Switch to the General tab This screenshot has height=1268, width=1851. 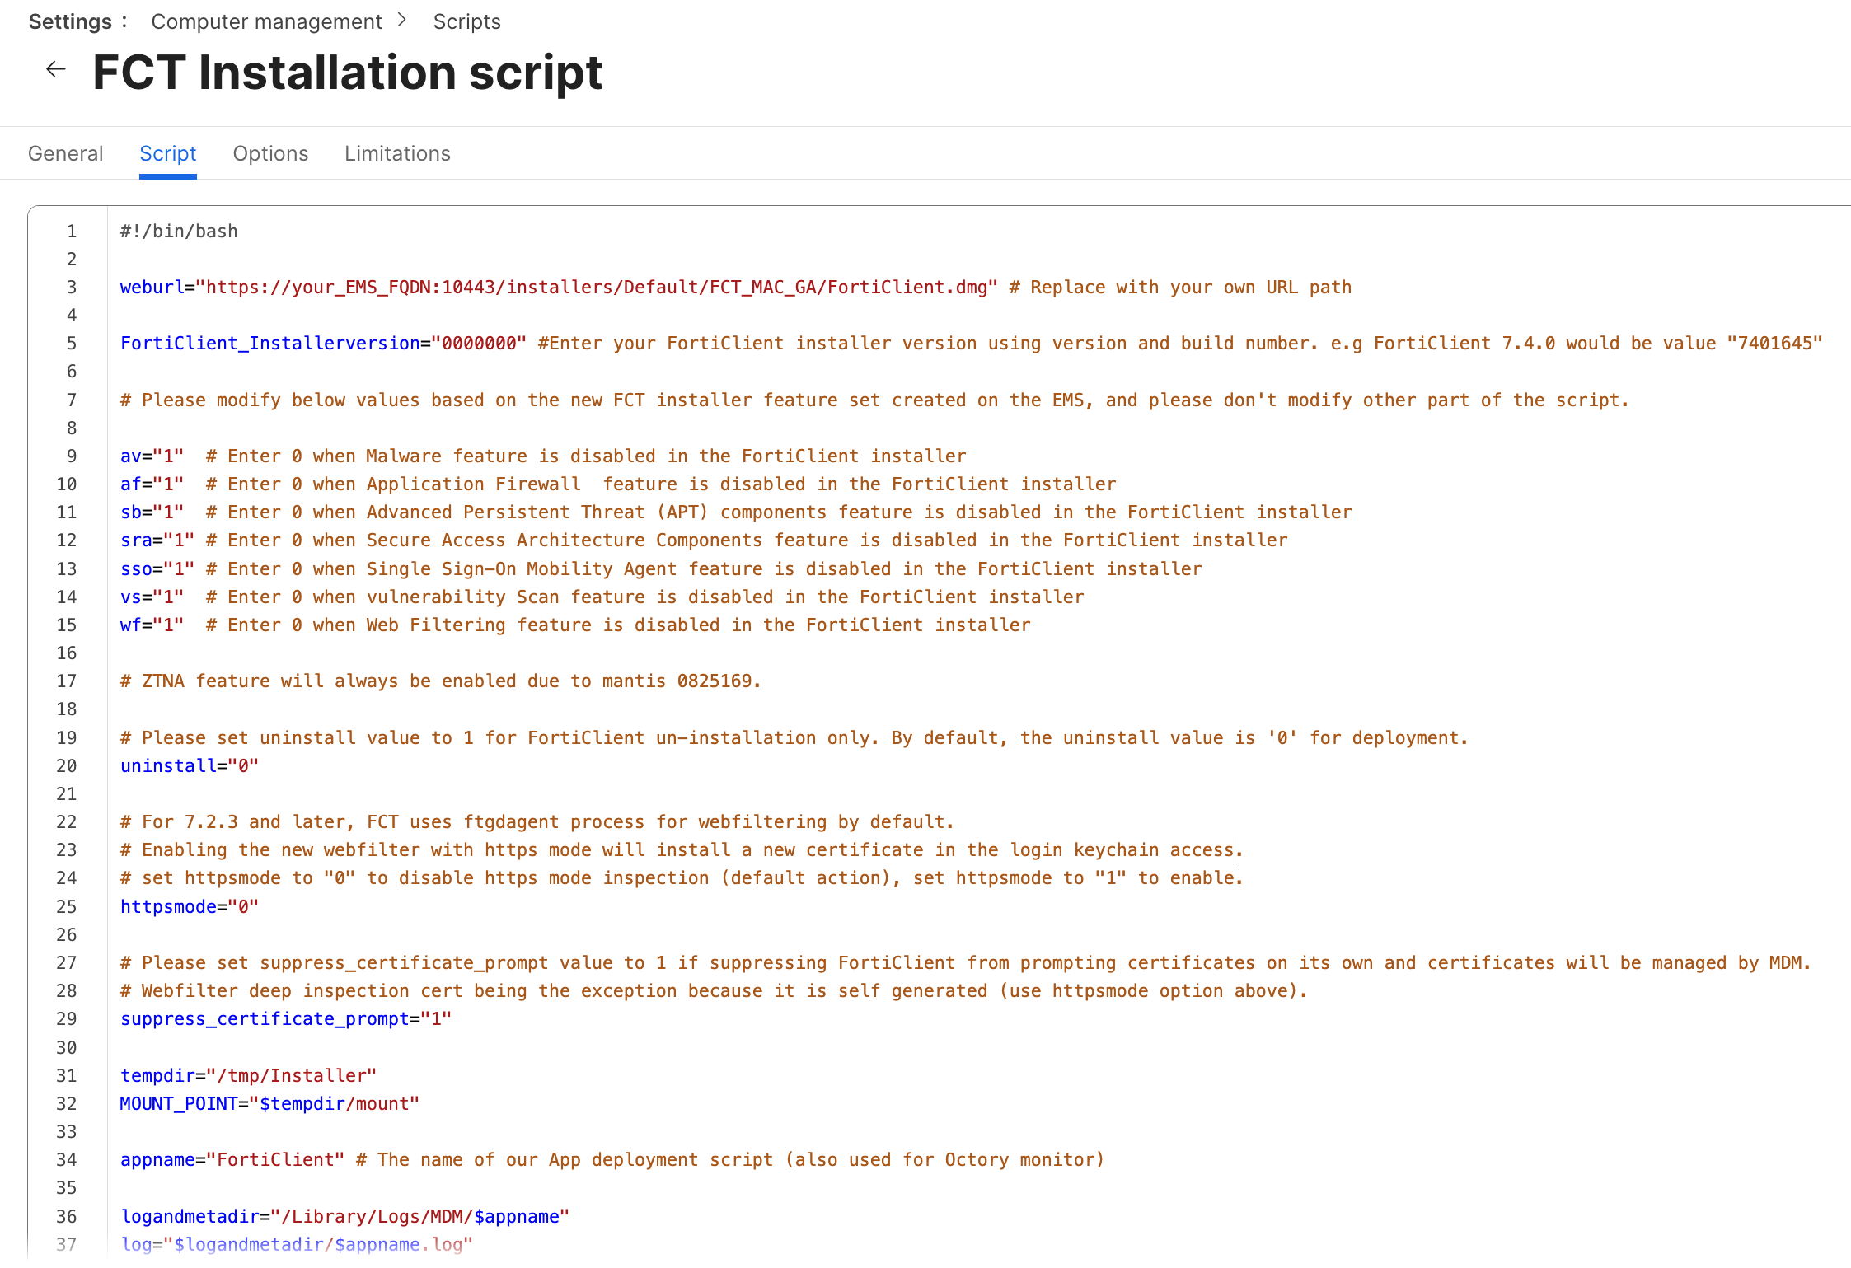tap(65, 153)
